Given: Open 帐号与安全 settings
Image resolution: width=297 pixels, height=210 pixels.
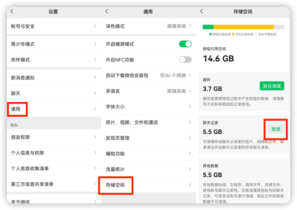Looking at the screenshot, I should [x=54, y=26].
